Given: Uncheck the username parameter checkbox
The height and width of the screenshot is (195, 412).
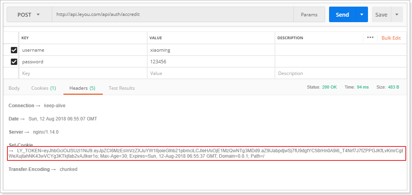Looking at the screenshot, I should click(14, 50).
